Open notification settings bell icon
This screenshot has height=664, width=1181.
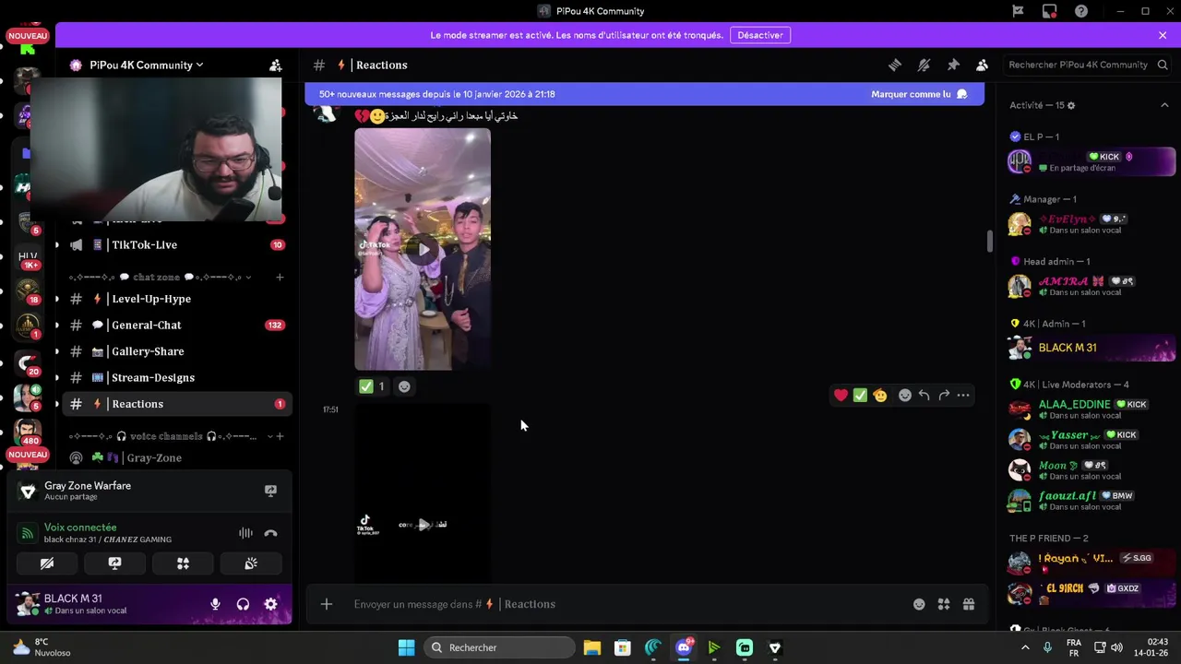(924, 65)
